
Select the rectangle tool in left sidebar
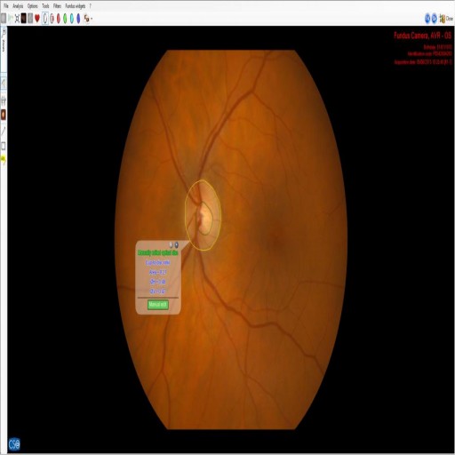click(x=4, y=146)
